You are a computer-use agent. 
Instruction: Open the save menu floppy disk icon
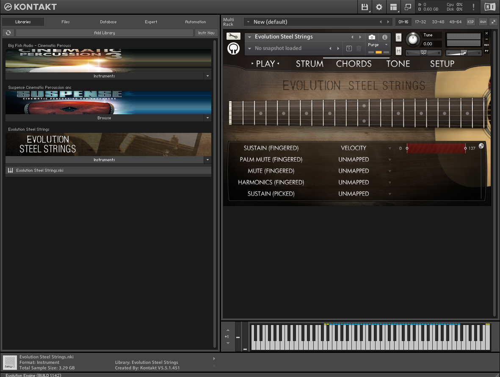(365, 7)
